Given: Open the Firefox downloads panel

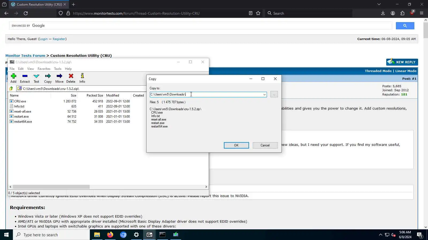Looking at the screenshot, I should pyautogui.click(x=383, y=13).
